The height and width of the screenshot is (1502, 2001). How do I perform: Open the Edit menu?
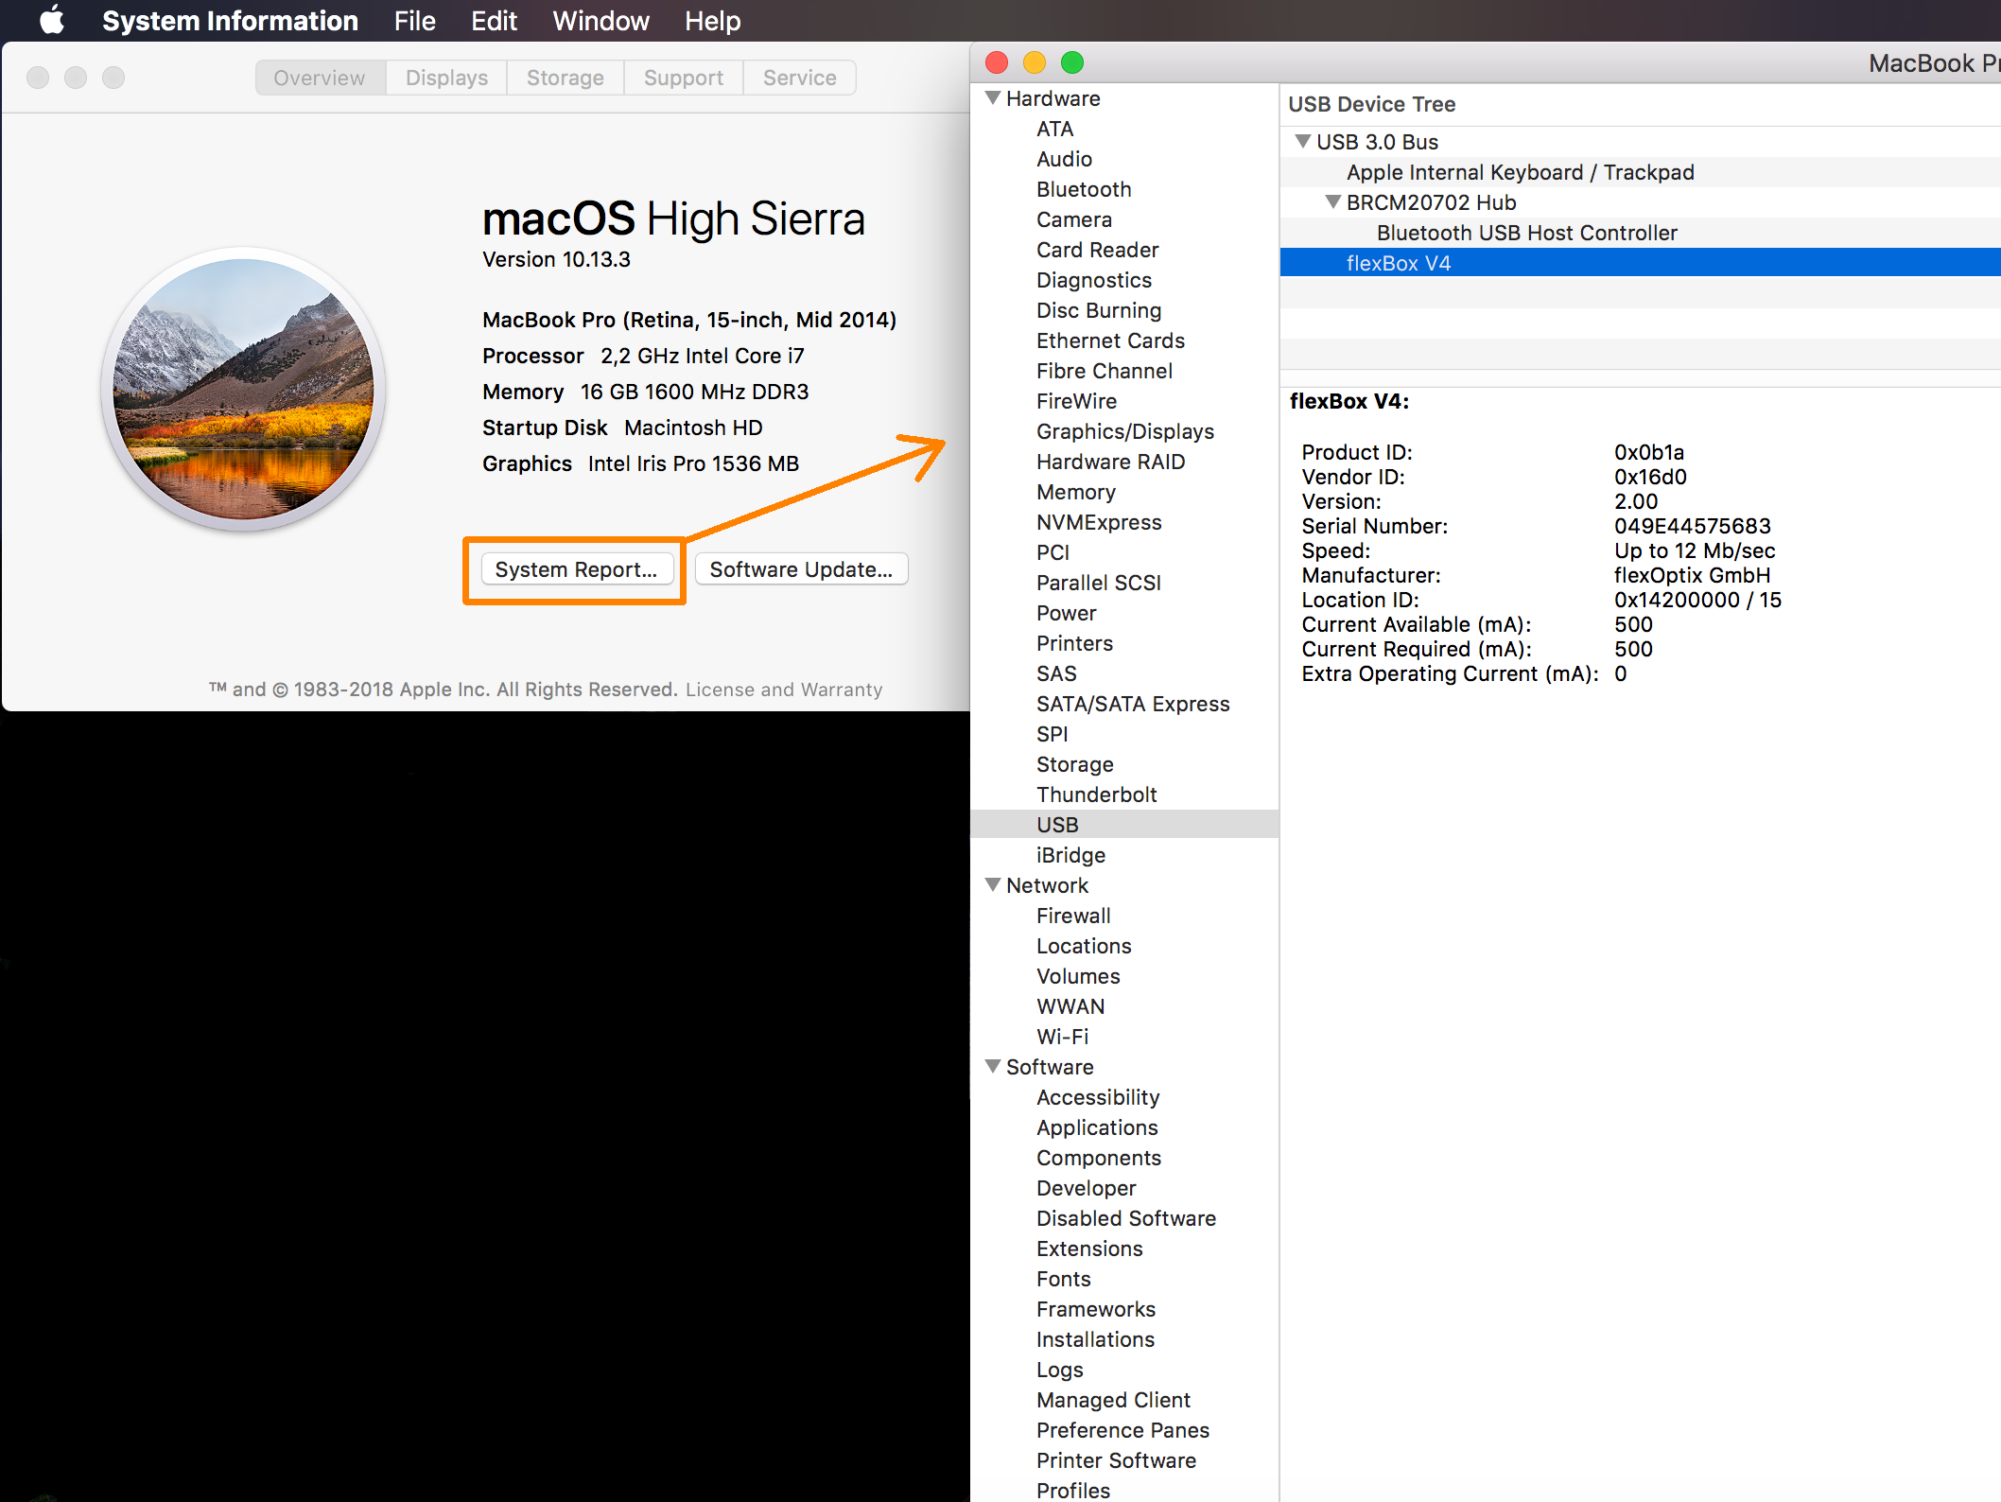[x=494, y=21]
